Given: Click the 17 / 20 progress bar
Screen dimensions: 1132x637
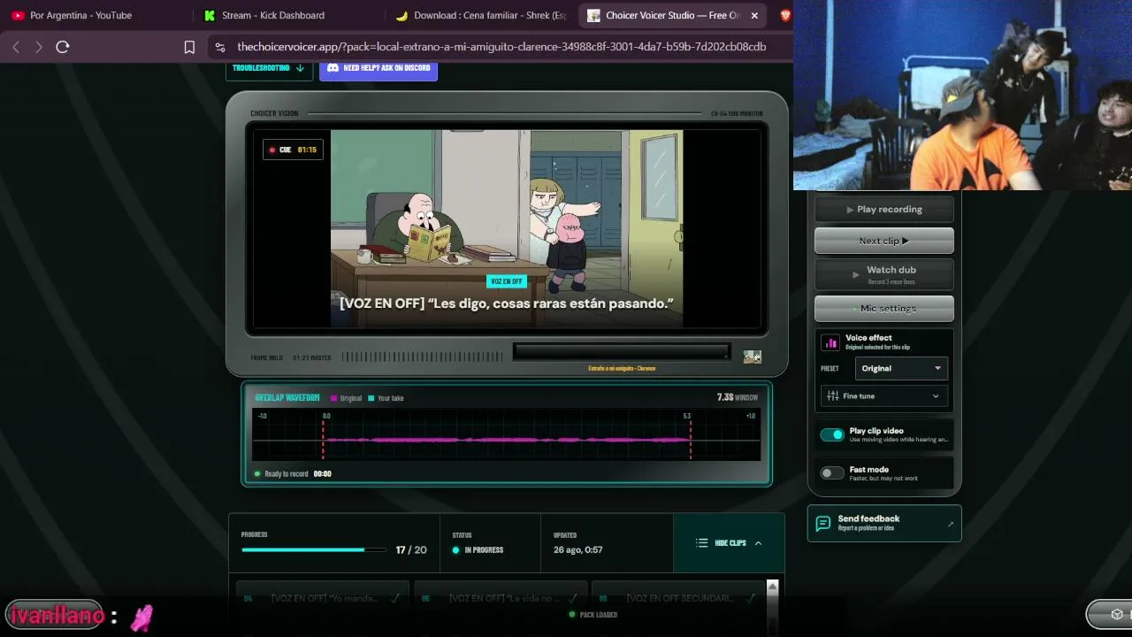Looking at the screenshot, I should pyautogui.click(x=314, y=549).
